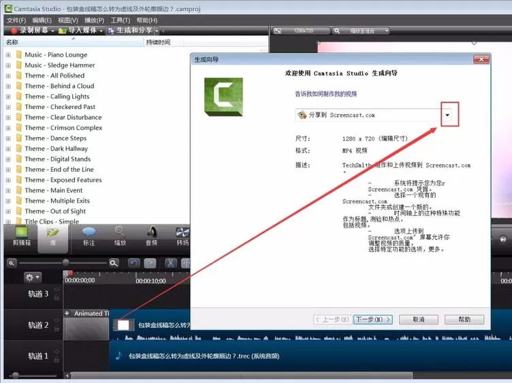
Task: Open the preview zoom level dropdown
Action: click(387, 31)
